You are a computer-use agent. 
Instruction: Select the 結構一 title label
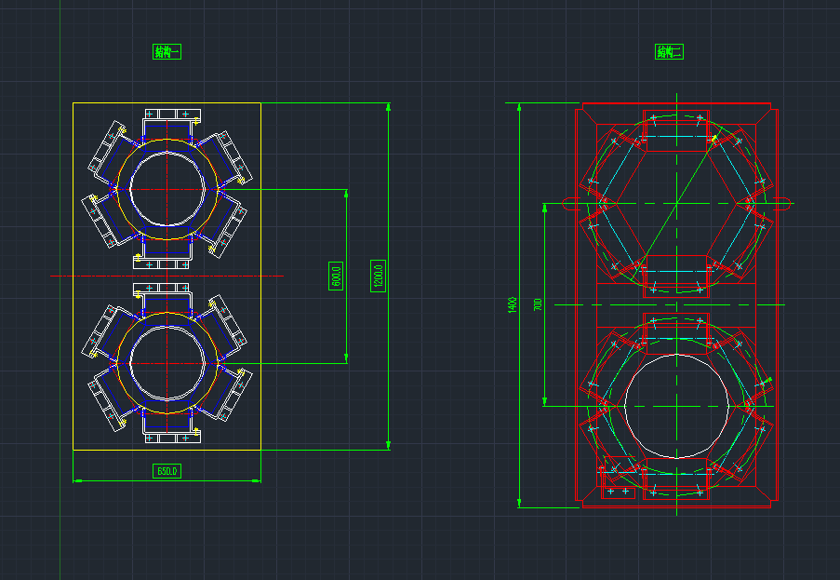(167, 52)
